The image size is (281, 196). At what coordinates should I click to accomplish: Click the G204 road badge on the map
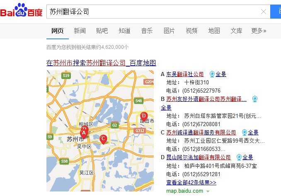(149, 82)
